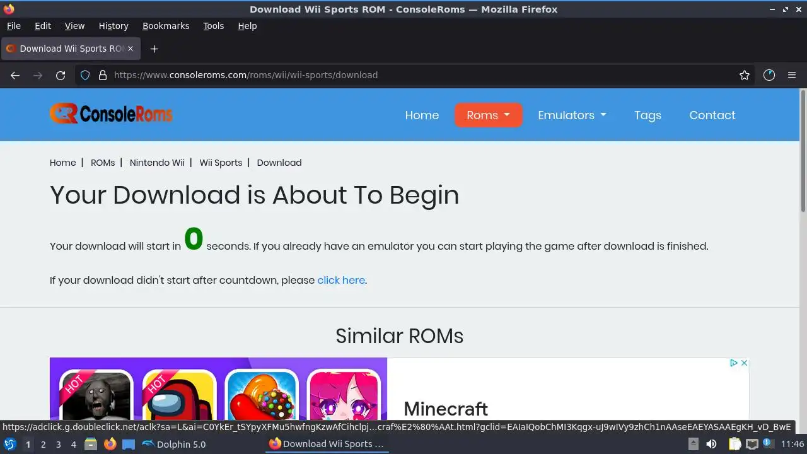Click the network status tray icon

coord(752,444)
